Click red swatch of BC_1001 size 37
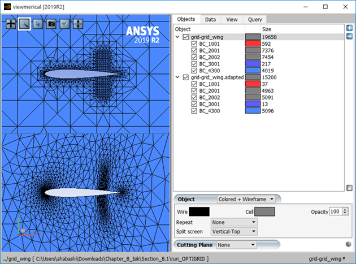Viewport: 356px width, 264px height. [253, 84]
